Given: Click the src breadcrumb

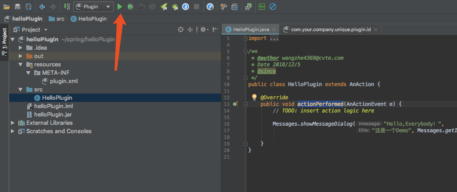Looking at the screenshot, I should pos(61,19).
